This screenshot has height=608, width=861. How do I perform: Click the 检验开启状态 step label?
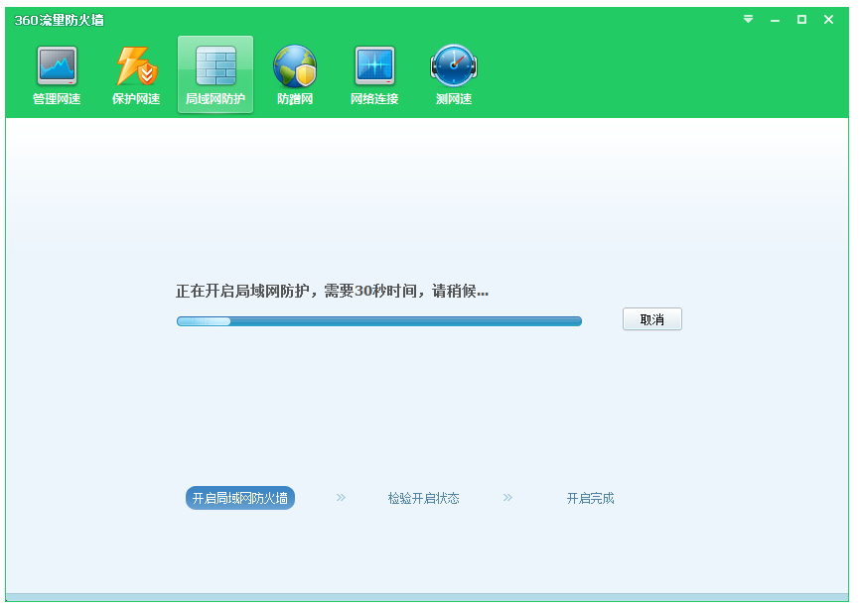pos(423,498)
